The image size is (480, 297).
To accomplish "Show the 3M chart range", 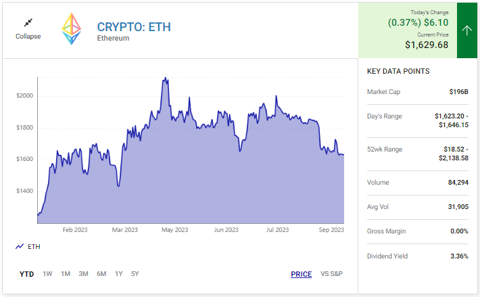I will 83,274.
